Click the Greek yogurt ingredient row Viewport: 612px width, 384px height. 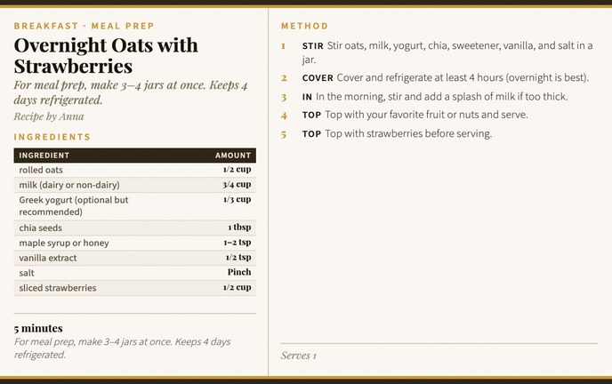134,206
